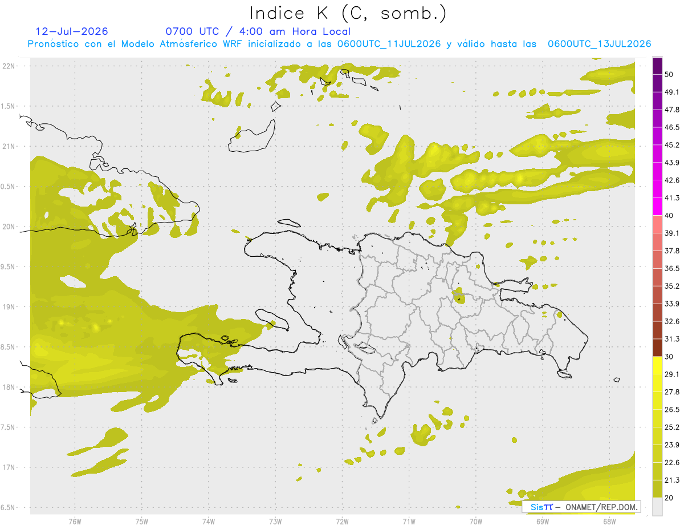684x529 pixels.
Task: Click the "45.2" colorbar value
Action: [672, 145]
